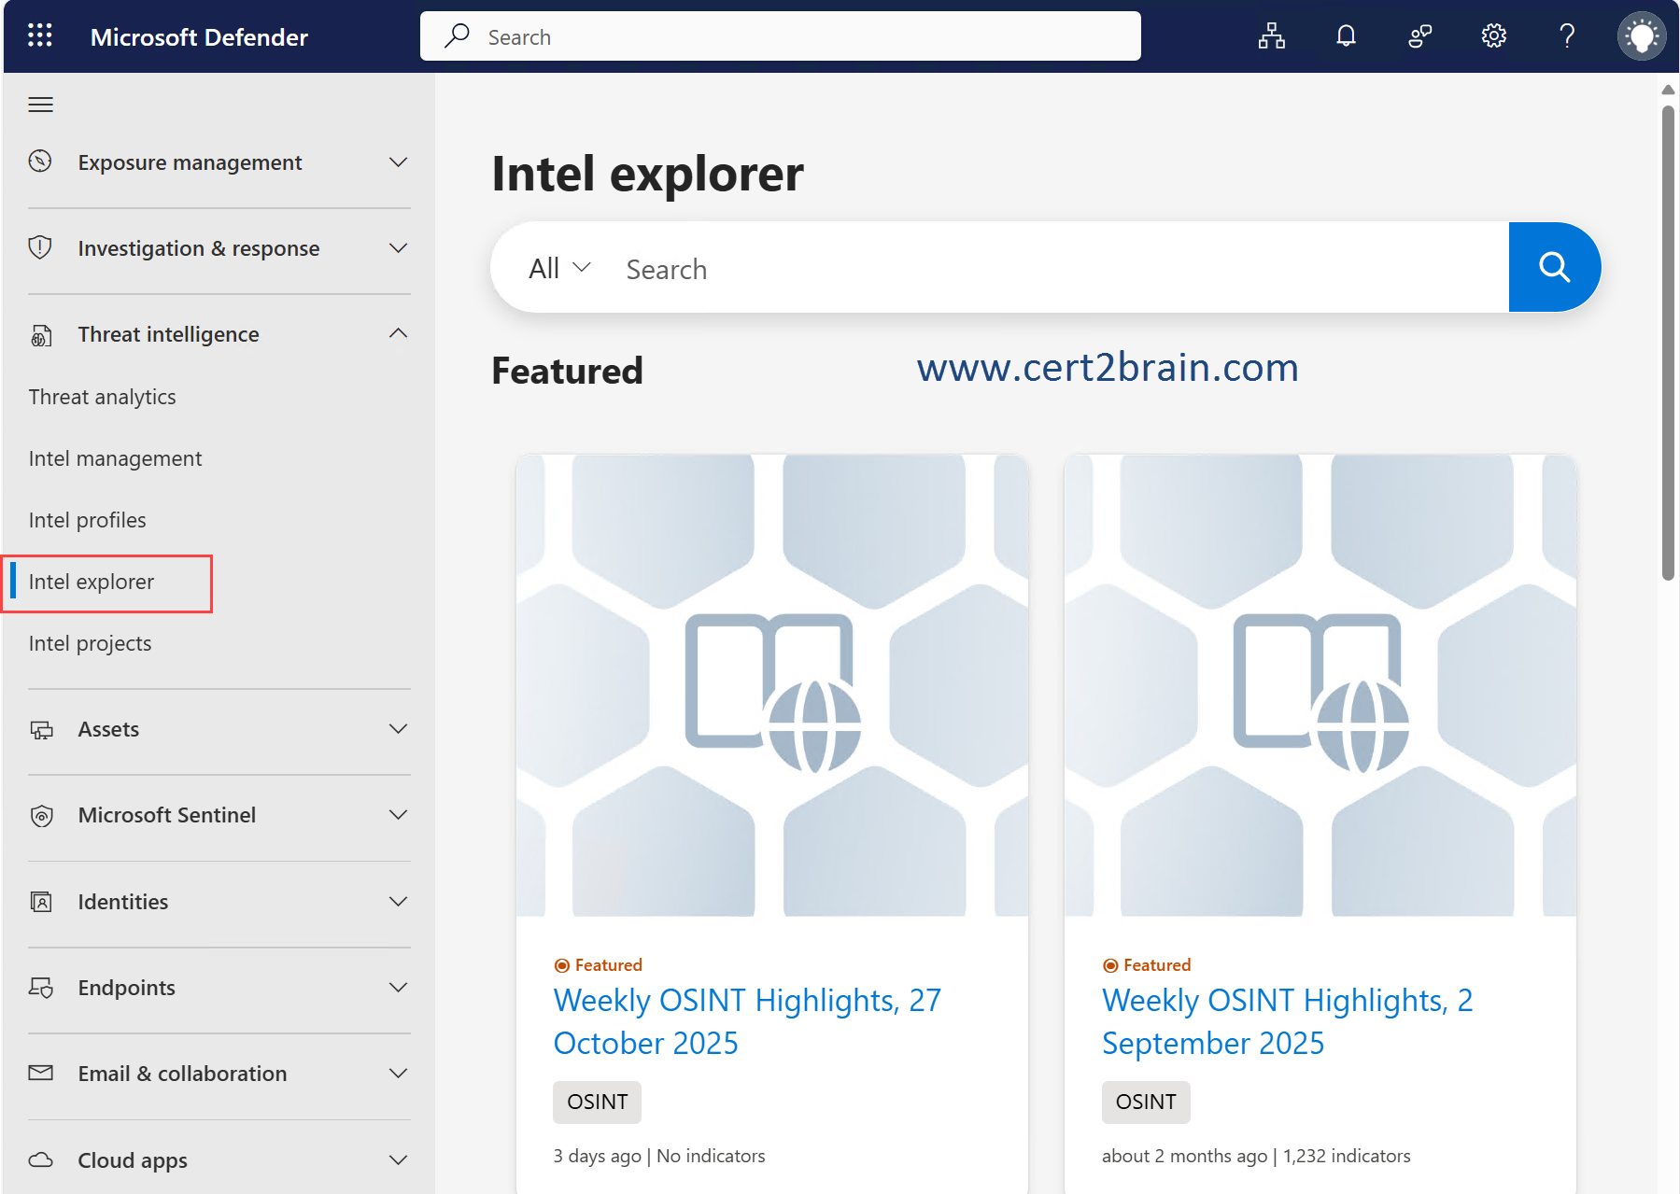Click the feedback community icon in header
The image size is (1680, 1194).
(1419, 36)
